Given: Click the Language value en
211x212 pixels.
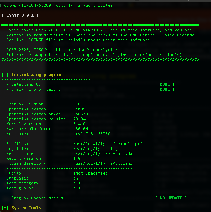Looking at the screenshot, I should (76, 178).
